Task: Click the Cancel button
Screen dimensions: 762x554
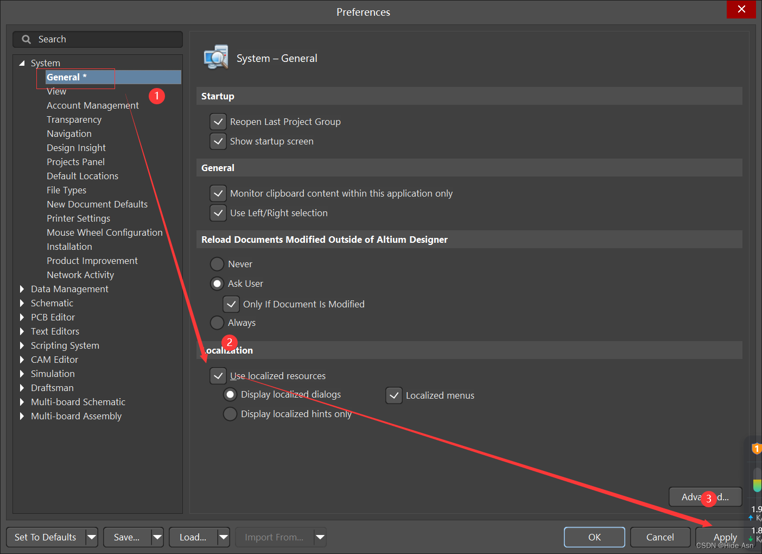Action: [660, 537]
